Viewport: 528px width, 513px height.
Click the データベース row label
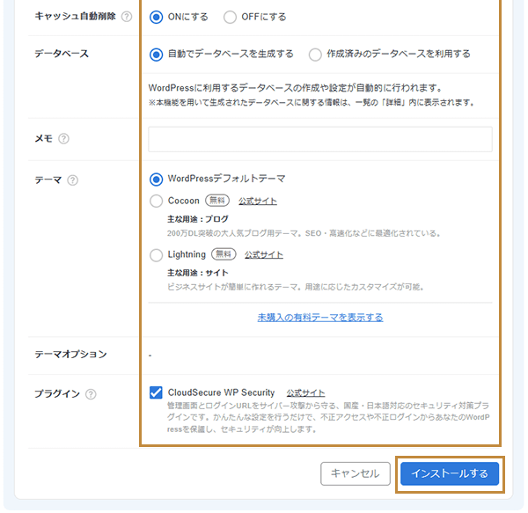(62, 54)
